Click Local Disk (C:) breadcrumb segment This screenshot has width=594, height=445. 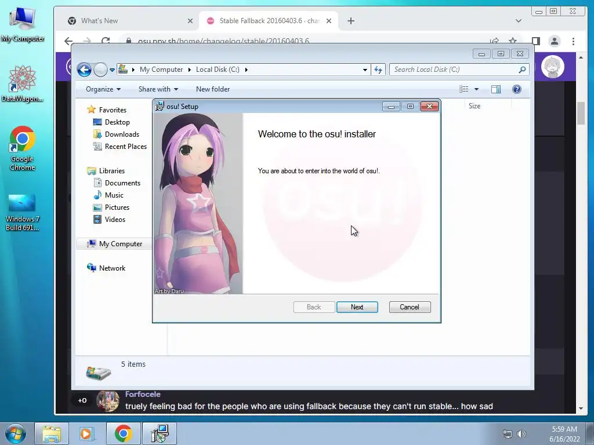[x=218, y=70]
